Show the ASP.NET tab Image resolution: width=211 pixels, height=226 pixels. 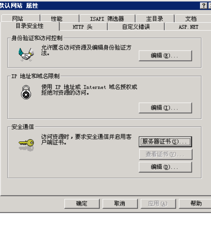pos(188,27)
